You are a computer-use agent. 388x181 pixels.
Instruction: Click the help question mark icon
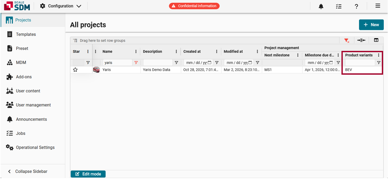click(x=356, y=6)
